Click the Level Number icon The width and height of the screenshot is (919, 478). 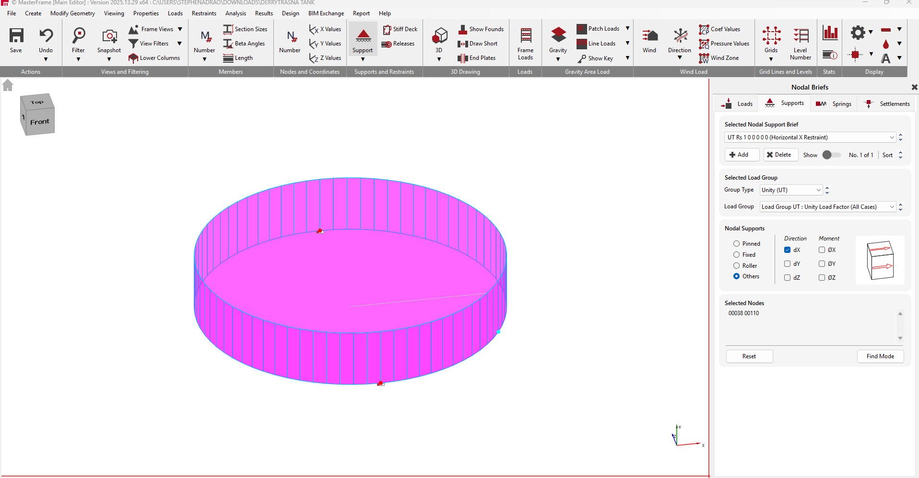[800, 36]
